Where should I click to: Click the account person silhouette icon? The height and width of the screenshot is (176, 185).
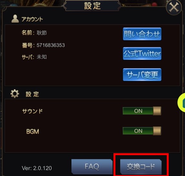(x=15, y=19)
